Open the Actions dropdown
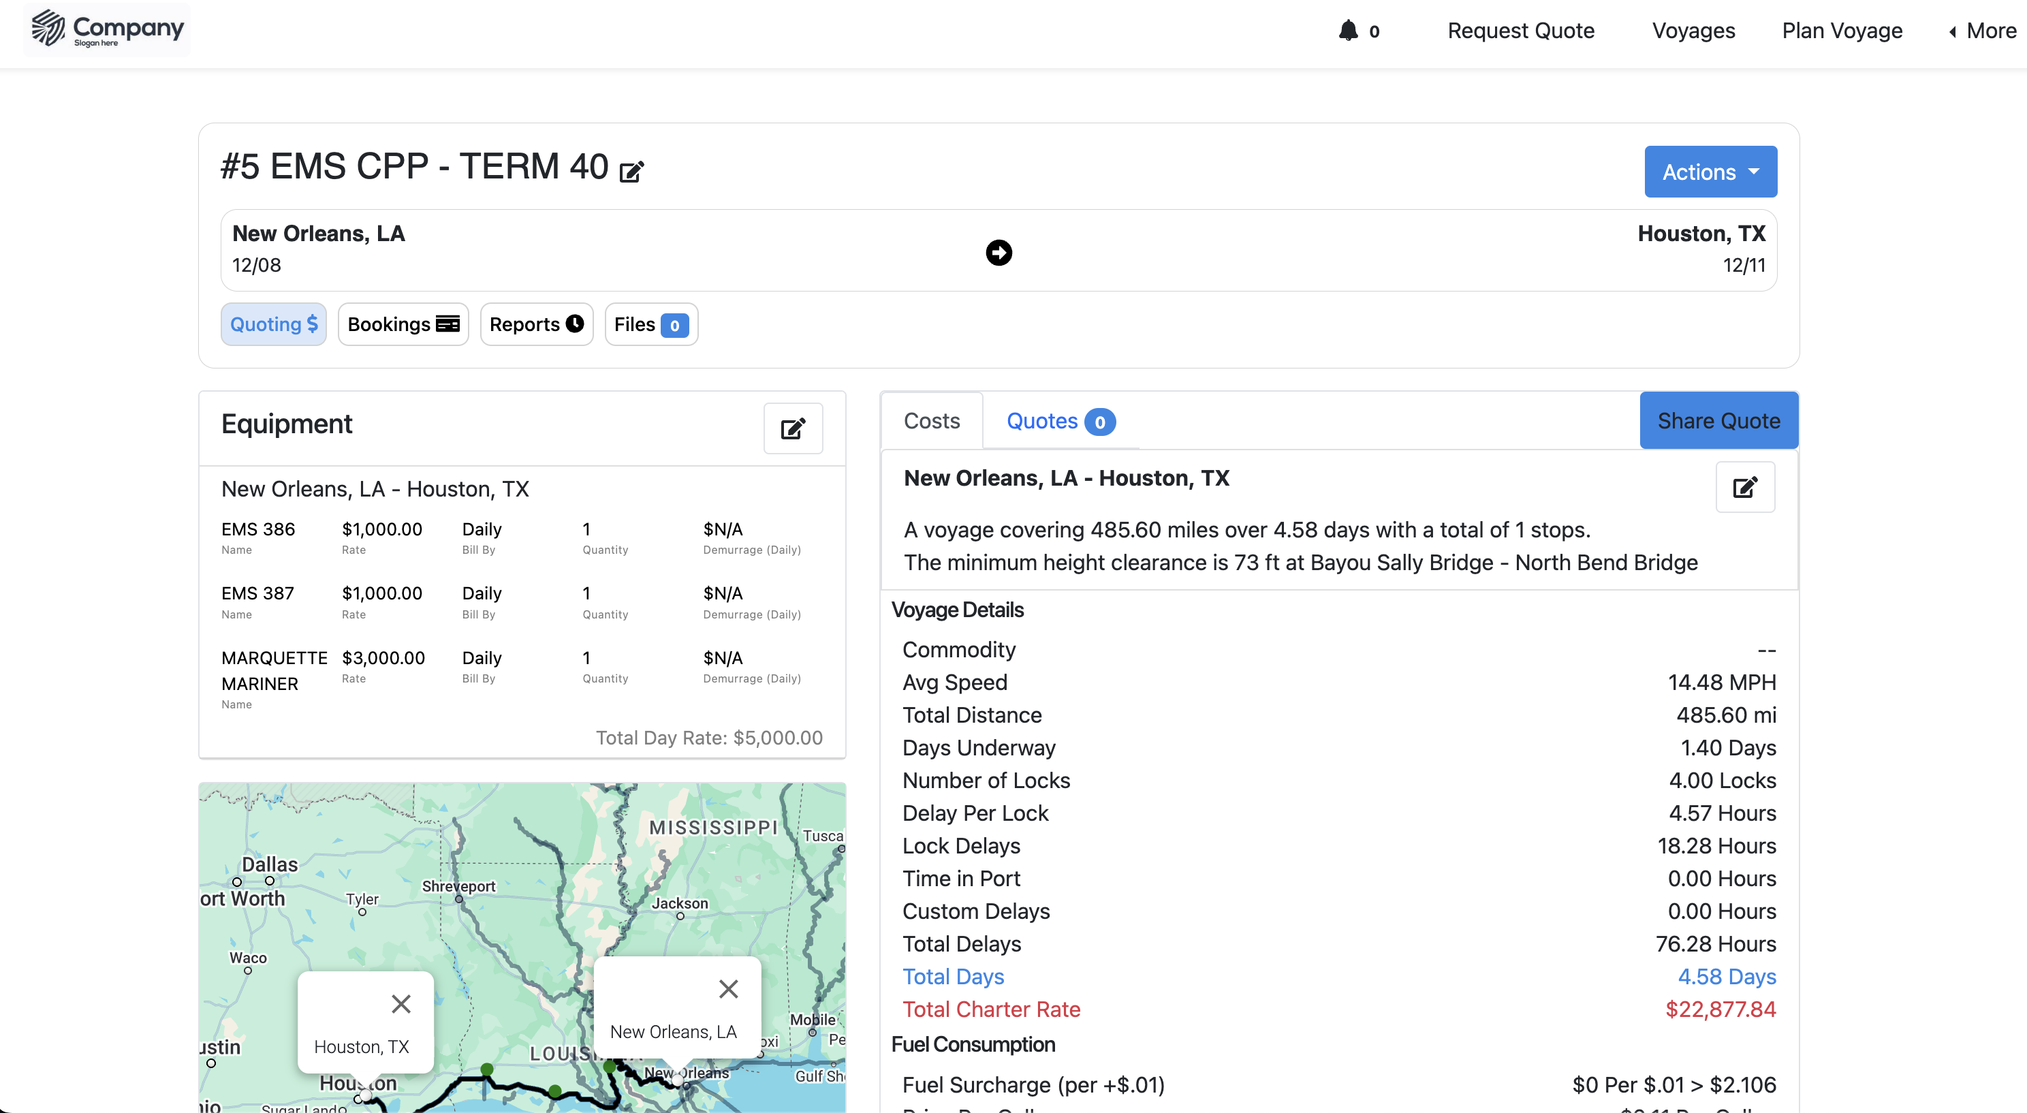The image size is (2027, 1113). pos(1710,172)
